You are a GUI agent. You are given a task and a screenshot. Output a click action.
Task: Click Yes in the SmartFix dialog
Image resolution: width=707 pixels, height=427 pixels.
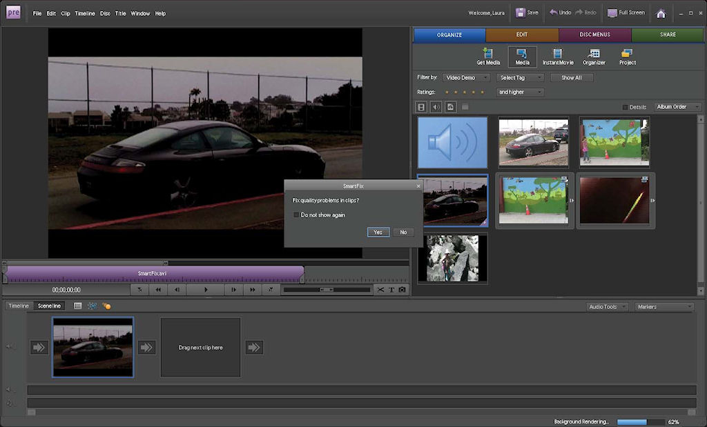378,232
